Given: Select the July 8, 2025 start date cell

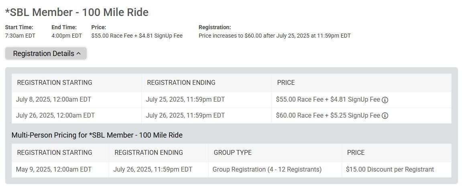Looking at the screenshot, I should click(x=77, y=100).
